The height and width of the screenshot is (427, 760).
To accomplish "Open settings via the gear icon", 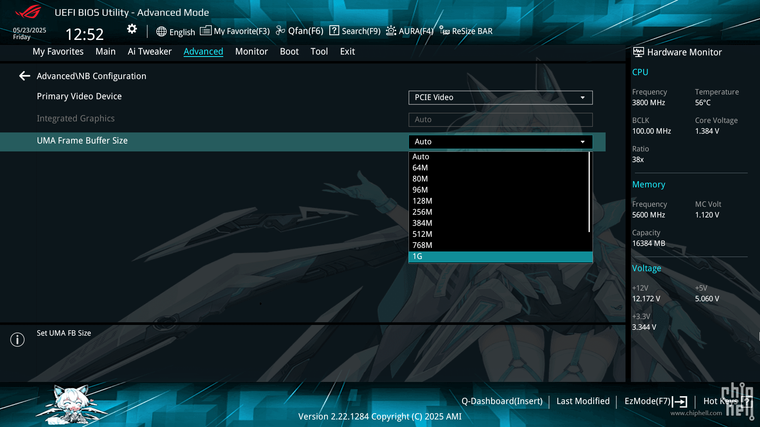I will tap(132, 29).
